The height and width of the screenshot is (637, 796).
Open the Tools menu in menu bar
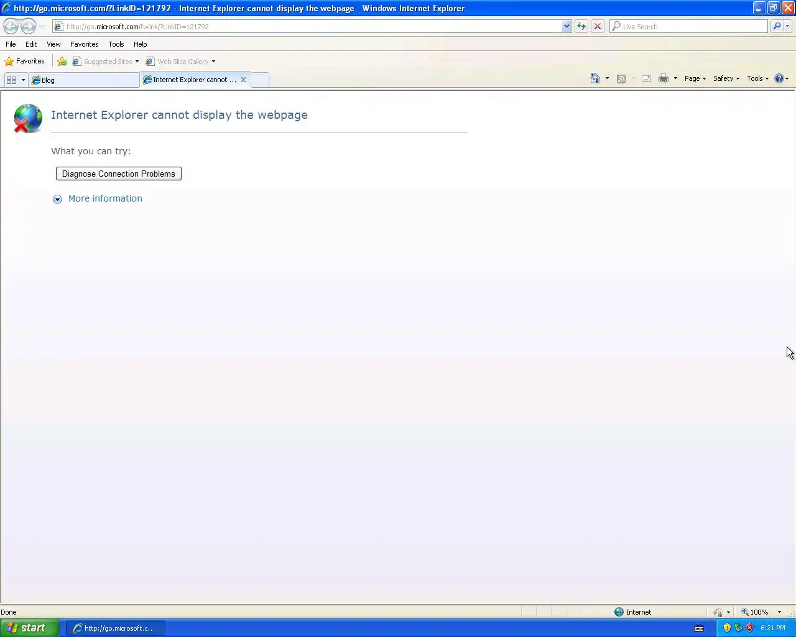(x=116, y=44)
